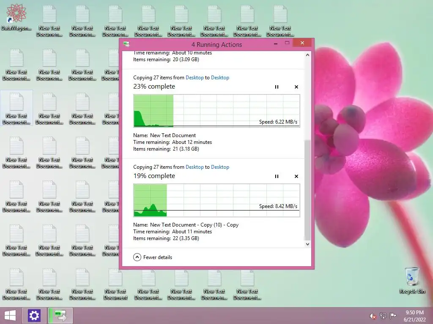Image resolution: width=433 pixels, height=324 pixels.
Task: Open source Desktop link in 19% copy
Action: pyautogui.click(x=195, y=167)
